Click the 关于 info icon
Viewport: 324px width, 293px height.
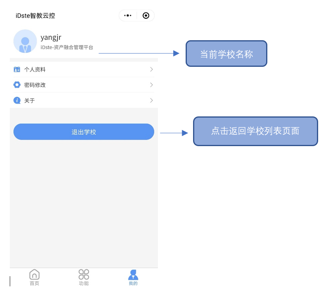[17, 100]
